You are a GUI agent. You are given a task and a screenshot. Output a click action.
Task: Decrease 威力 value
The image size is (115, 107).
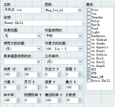point(39,76)
